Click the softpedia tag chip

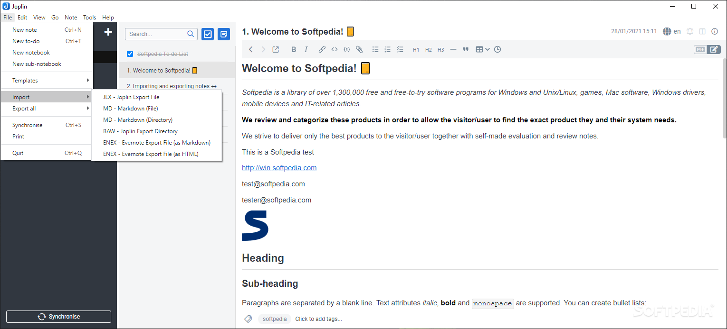coord(275,319)
